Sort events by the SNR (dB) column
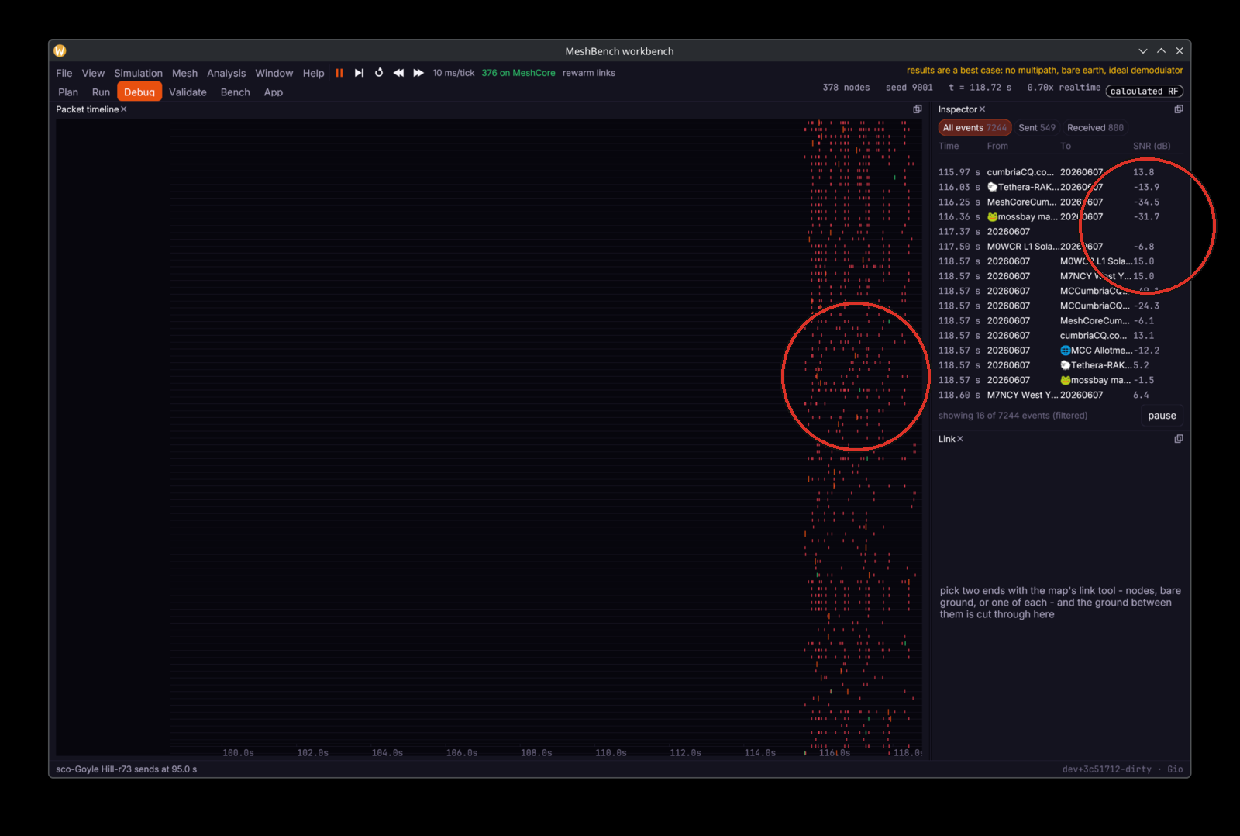The image size is (1240, 836). (1152, 146)
